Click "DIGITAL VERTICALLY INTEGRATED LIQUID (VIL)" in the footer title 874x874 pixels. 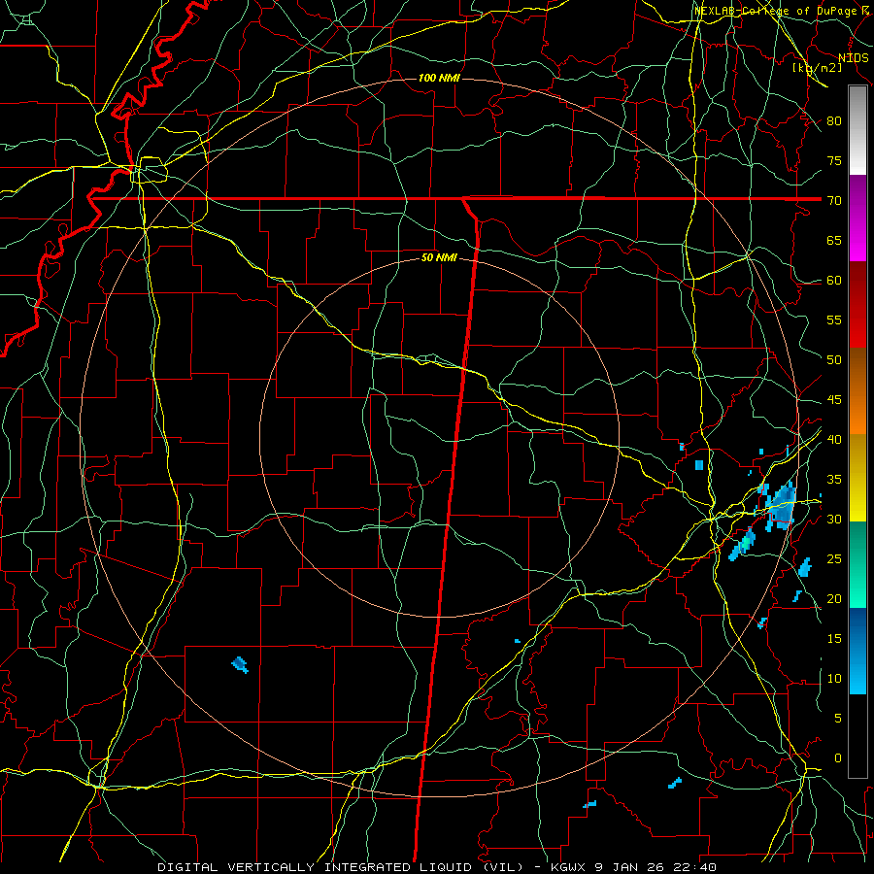(x=340, y=867)
